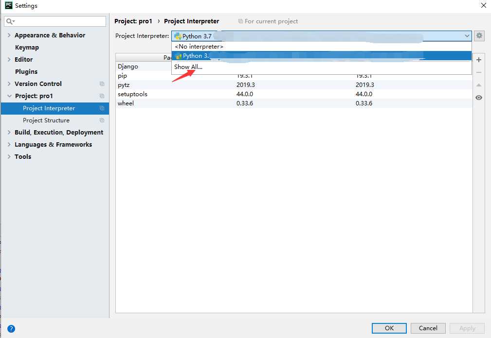The height and width of the screenshot is (338, 491).
Task: Open the Keymap settings page
Action: point(27,48)
